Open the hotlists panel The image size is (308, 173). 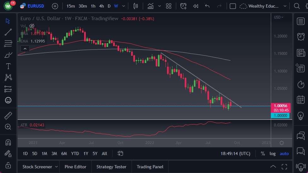coord(301,85)
